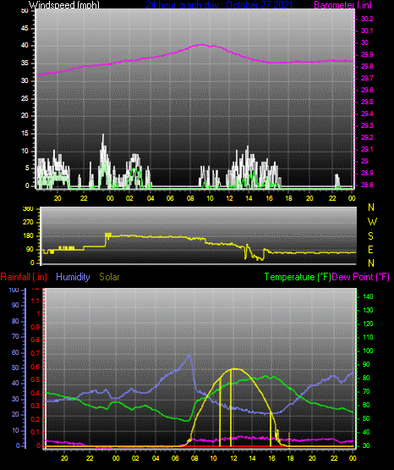The width and height of the screenshot is (394, 470).
Task: Click the 29.2 barometer axis value
Action: click(x=367, y=137)
